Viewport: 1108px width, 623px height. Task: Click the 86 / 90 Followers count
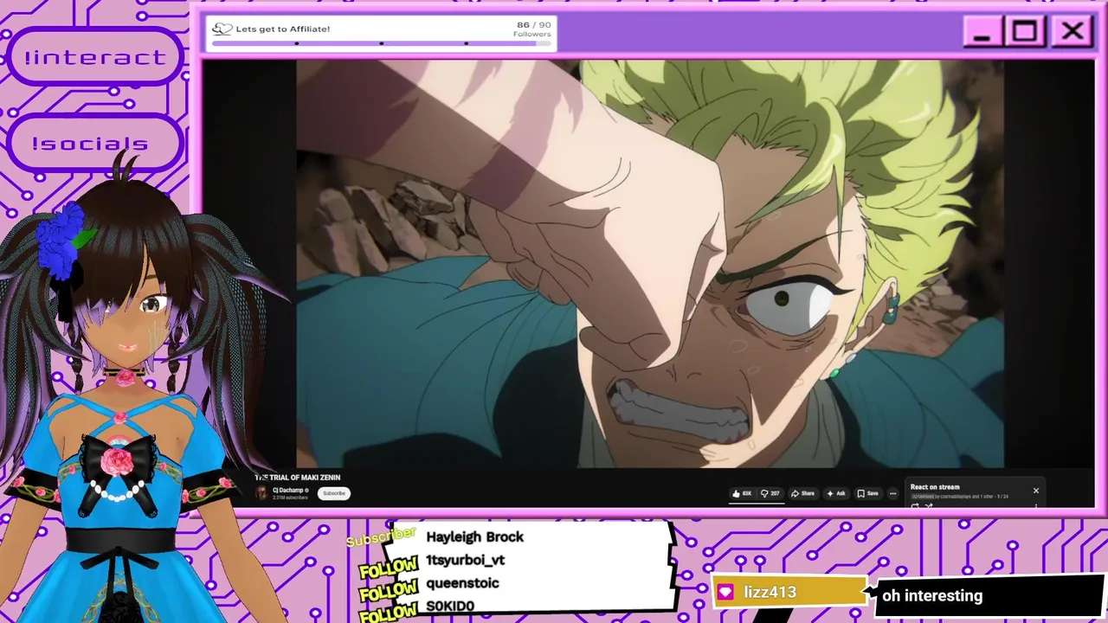532,29
